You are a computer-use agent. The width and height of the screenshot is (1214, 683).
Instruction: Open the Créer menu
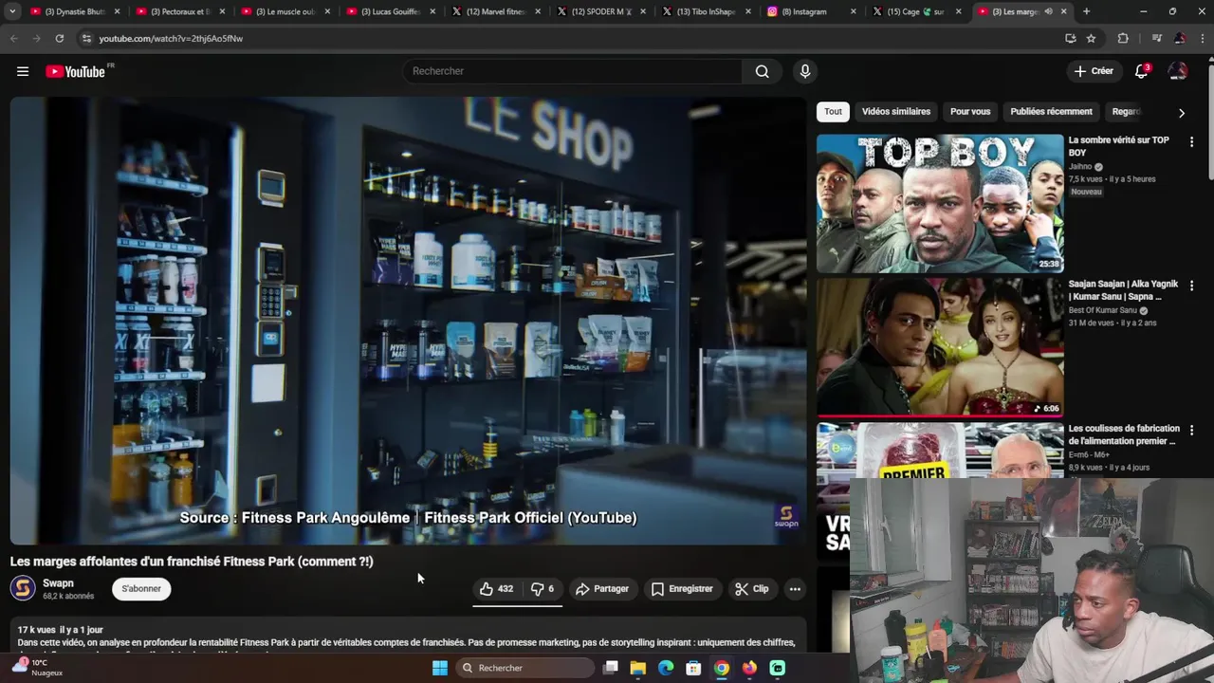pyautogui.click(x=1094, y=71)
